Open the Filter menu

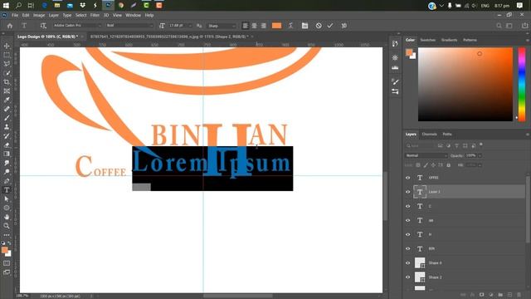coord(95,15)
